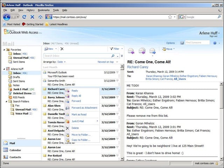Click the Junk E-Mail folder icon
This screenshot has height=168, width=224.
click(10, 89)
